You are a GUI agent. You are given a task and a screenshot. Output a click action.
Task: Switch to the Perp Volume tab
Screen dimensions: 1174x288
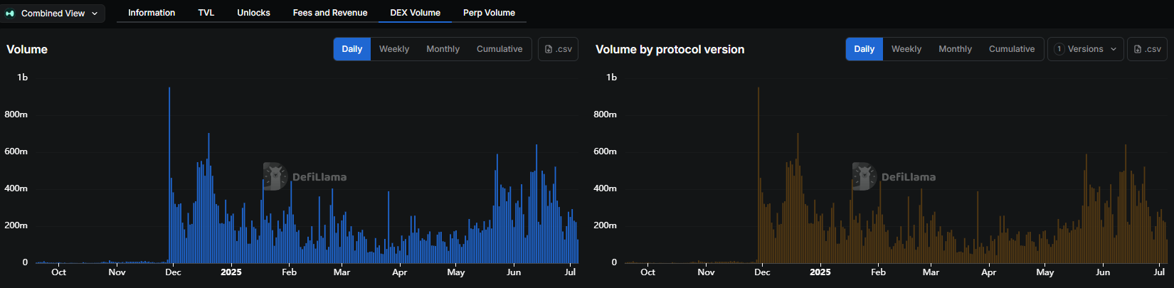[489, 13]
